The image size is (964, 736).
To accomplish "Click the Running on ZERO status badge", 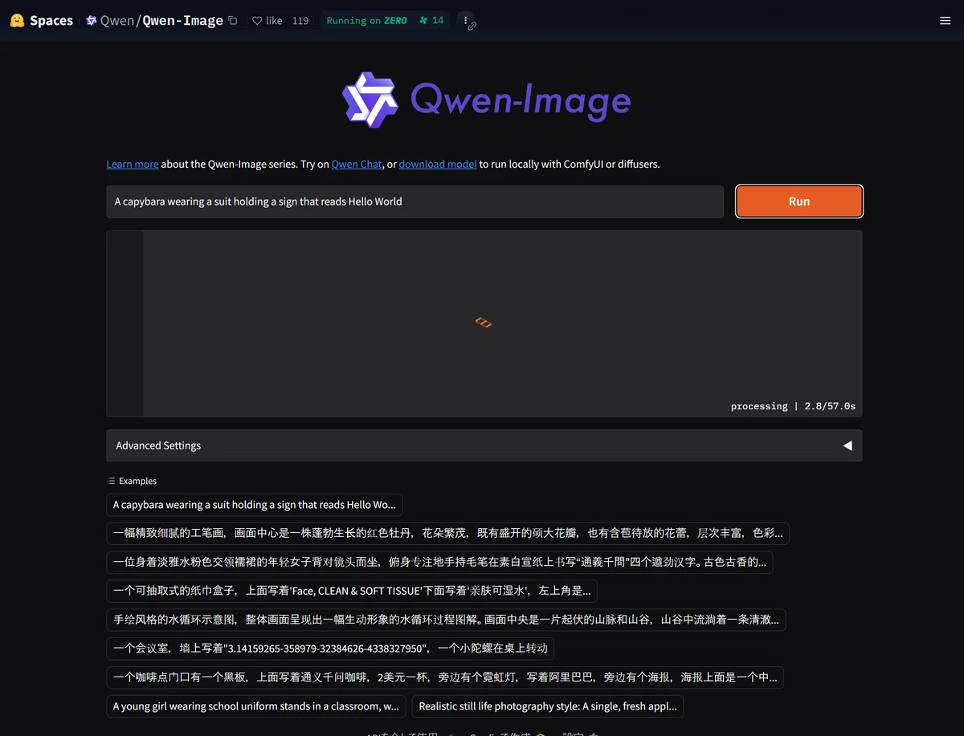I will [x=366, y=21].
